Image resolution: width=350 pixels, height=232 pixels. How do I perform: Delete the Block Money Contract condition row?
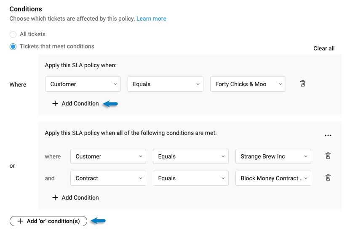tap(328, 177)
